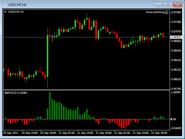Click the white candle beside the big green candle
This screenshot has width=185, height=139.
click(x=52, y=38)
